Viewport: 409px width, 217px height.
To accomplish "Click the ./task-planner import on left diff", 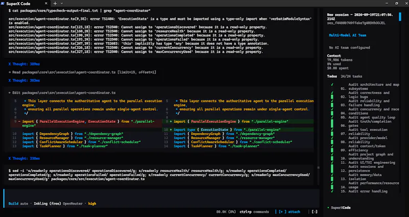I will (x=92, y=146).
